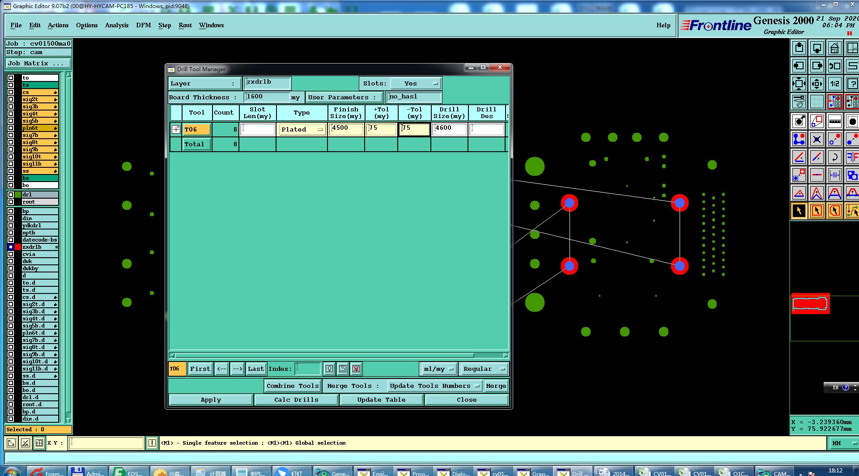Select the rectangle selection arrow icon
Viewport: 859px width, 476px height.
click(x=817, y=211)
